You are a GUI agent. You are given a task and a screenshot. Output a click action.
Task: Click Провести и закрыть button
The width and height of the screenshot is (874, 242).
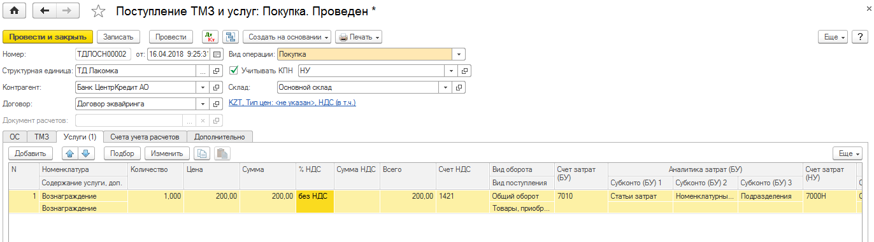[48, 37]
